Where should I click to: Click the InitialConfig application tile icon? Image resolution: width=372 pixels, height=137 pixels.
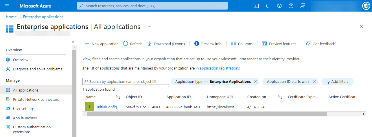click(90, 107)
